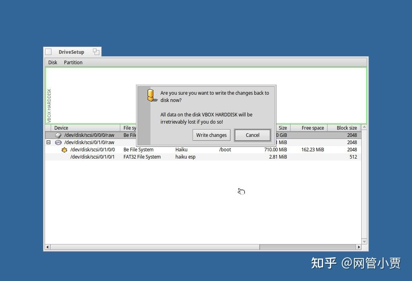Screen dimensions: 412x281
Task: Click the 512 block size value
Action: (x=353, y=157)
